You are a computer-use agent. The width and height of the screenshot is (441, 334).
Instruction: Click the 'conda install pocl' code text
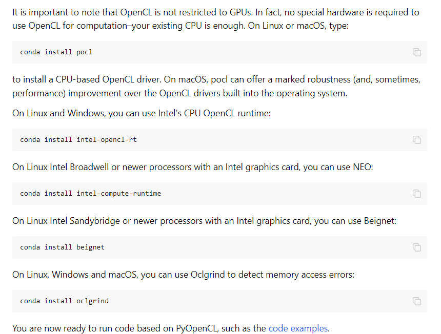(56, 52)
